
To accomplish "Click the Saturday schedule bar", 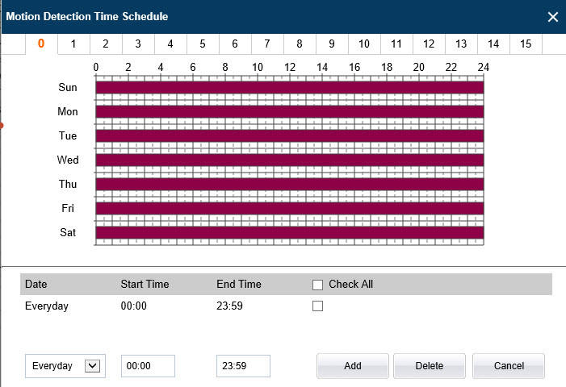I will click(x=289, y=233).
